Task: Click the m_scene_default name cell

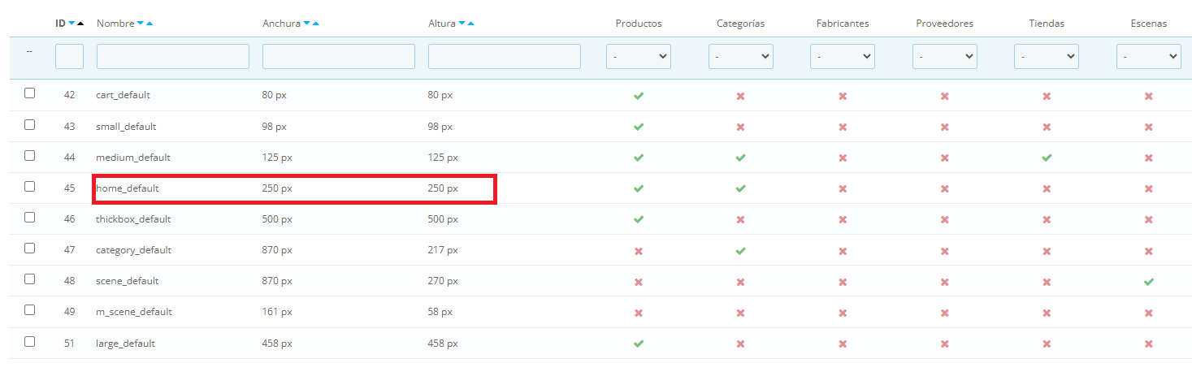Action: 134,312
